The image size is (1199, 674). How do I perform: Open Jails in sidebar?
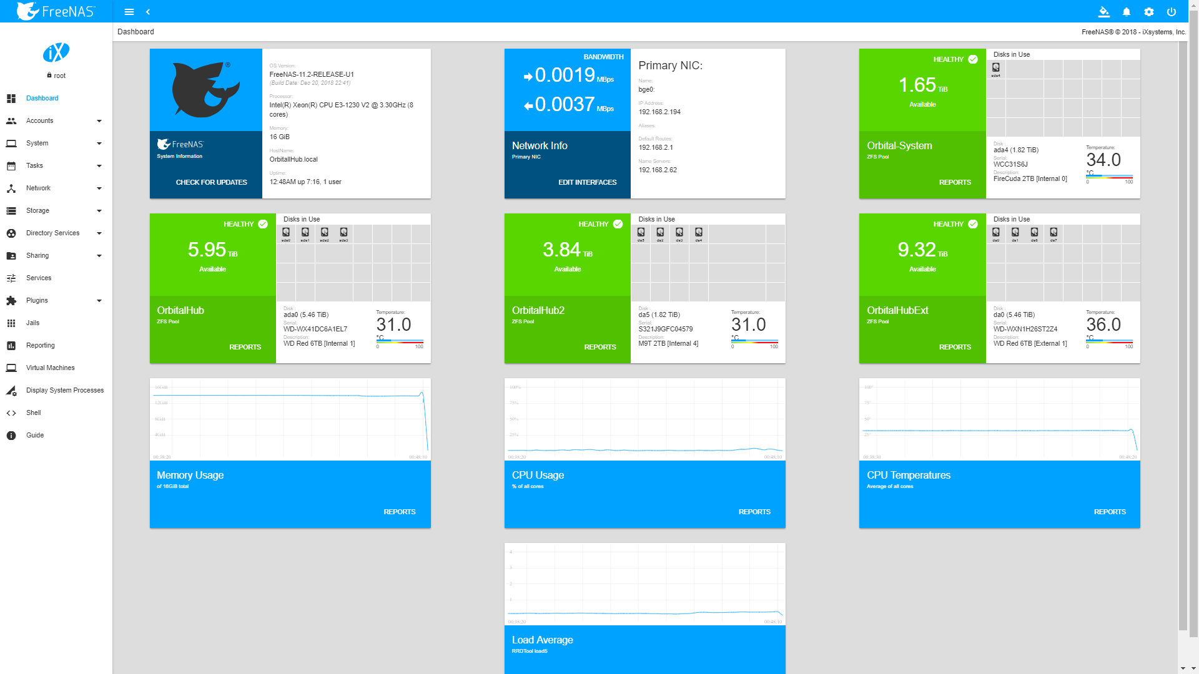(56, 323)
